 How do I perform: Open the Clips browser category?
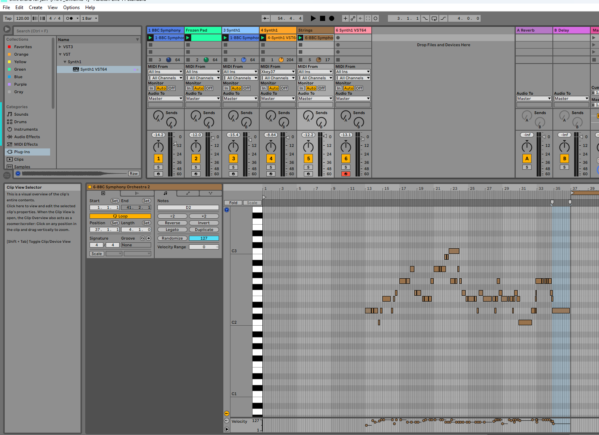click(x=19, y=159)
